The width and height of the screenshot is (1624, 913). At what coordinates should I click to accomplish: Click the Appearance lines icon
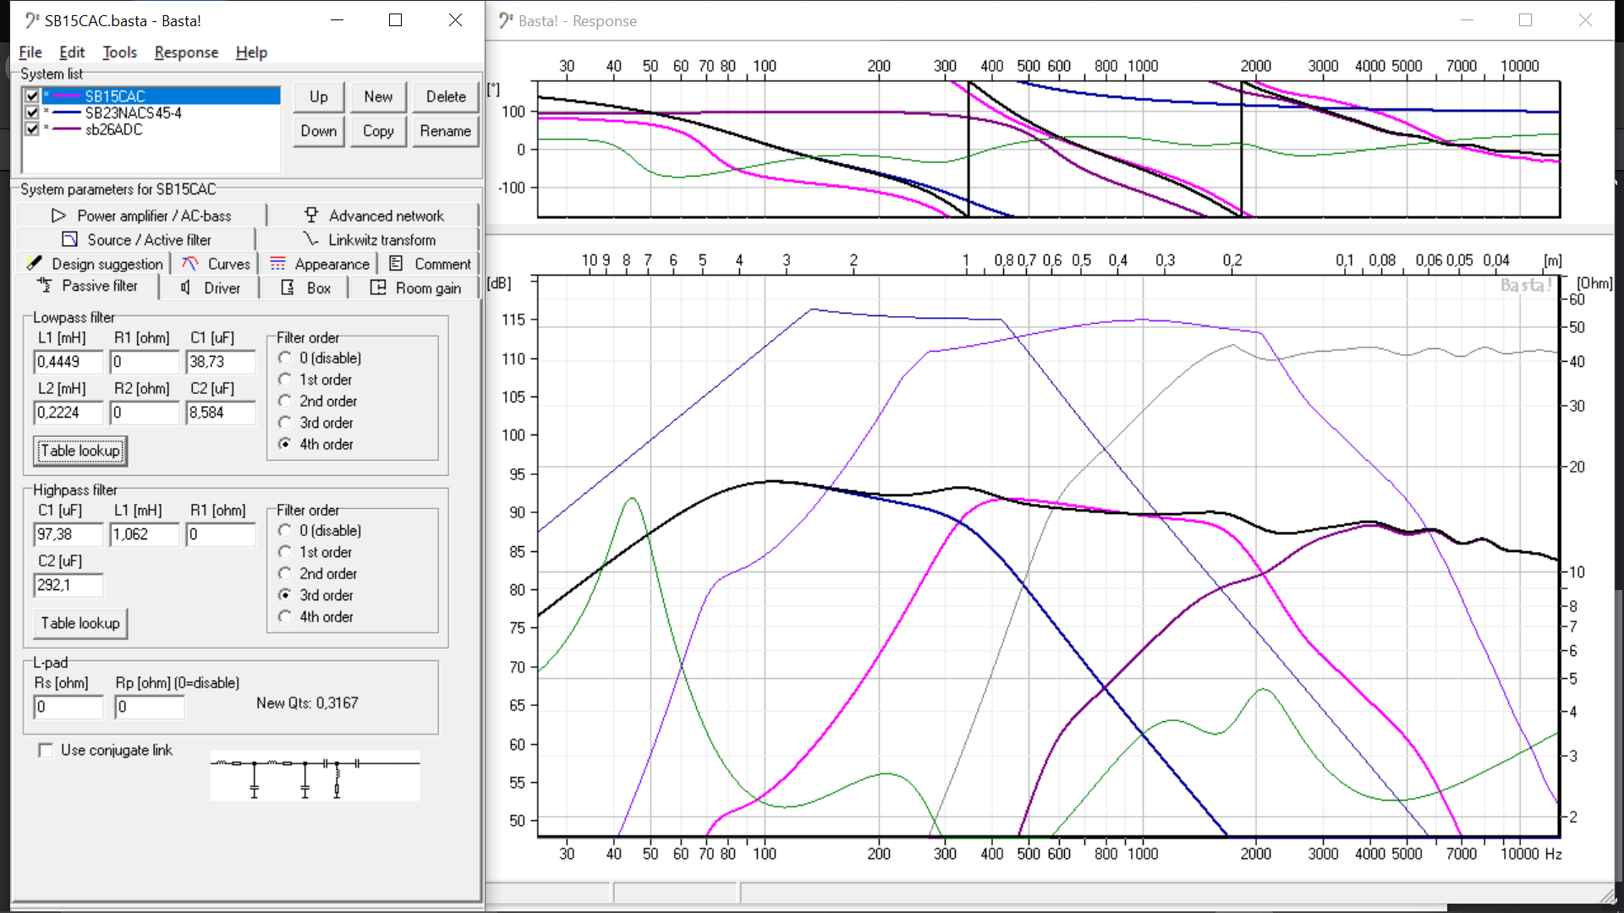click(277, 264)
